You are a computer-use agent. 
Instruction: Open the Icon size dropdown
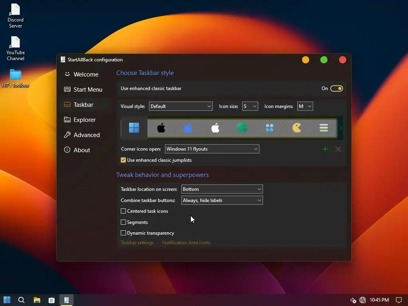click(250, 106)
